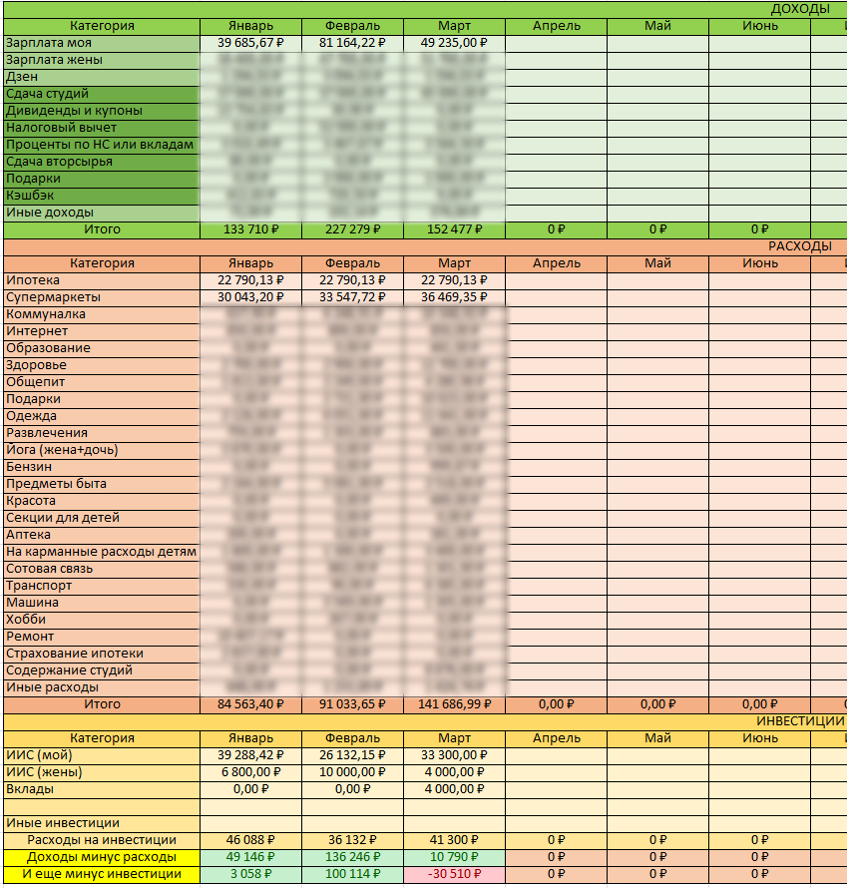847x888 pixels.
Task: Click the 'Транспорт' category cell
Action: pos(102,586)
